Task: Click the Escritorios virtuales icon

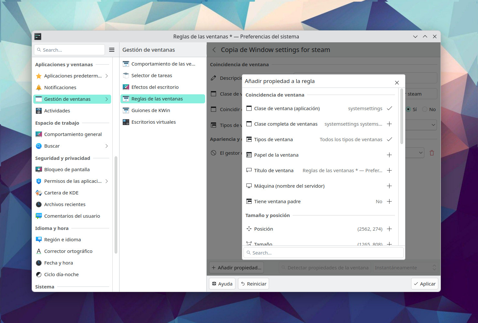Action: pyautogui.click(x=126, y=122)
